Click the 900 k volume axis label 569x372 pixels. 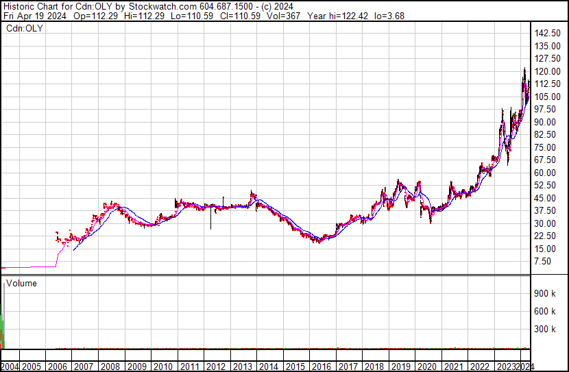(546, 293)
